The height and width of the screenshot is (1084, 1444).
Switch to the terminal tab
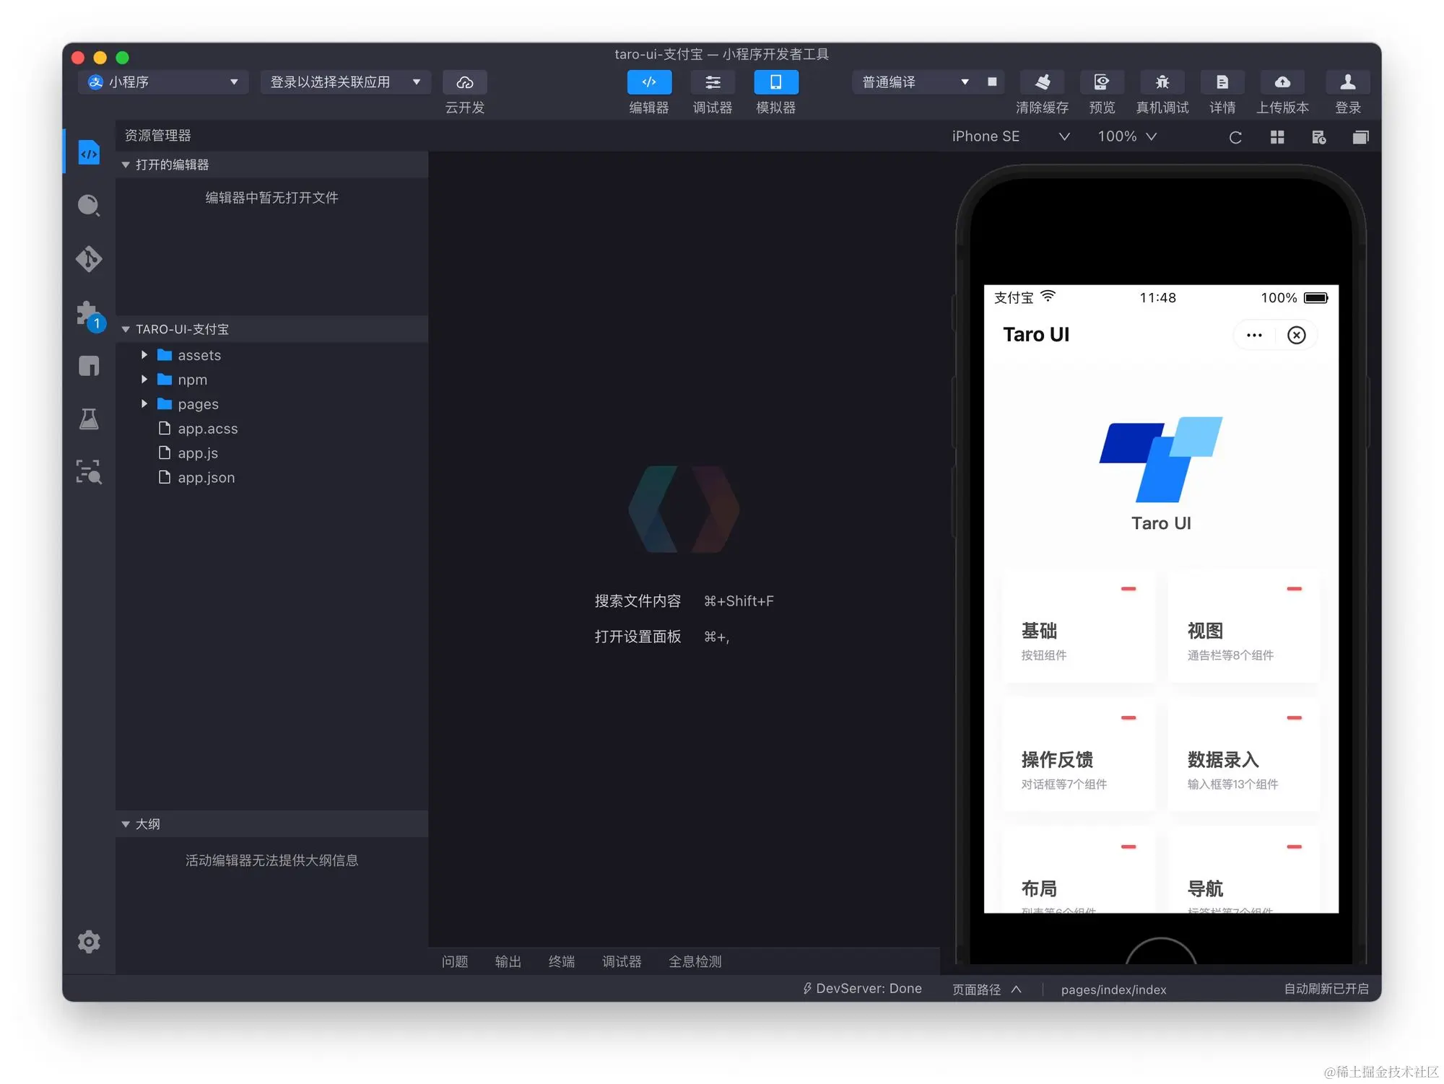[561, 961]
